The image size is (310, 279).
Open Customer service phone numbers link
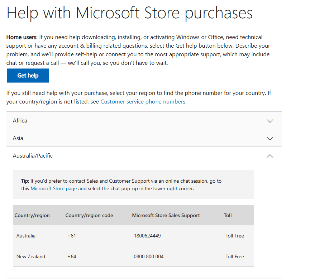(143, 102)
